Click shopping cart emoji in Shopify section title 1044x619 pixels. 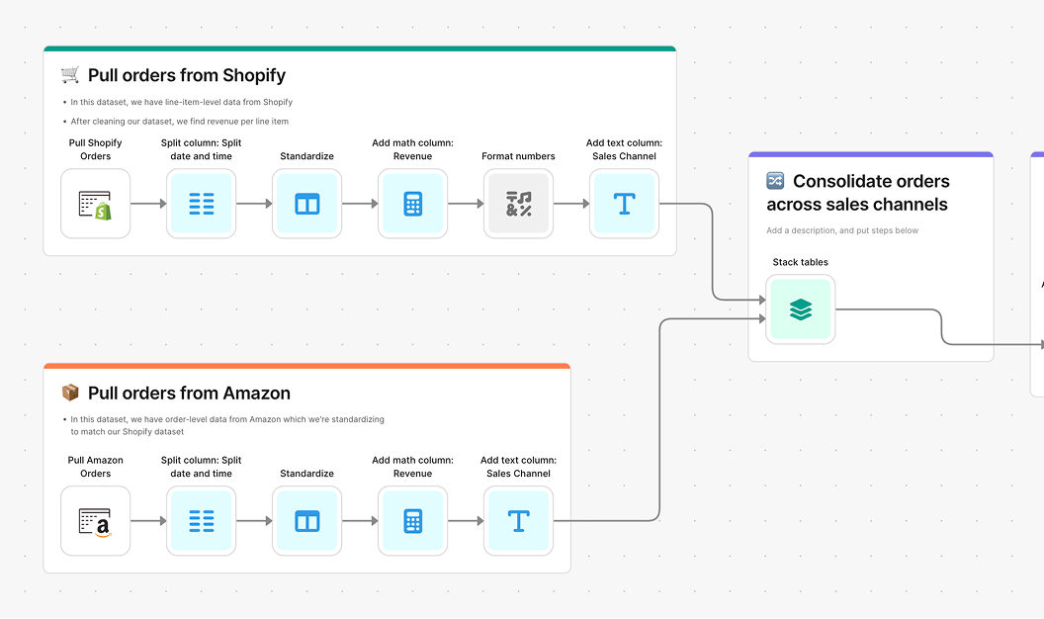[70, 74]
